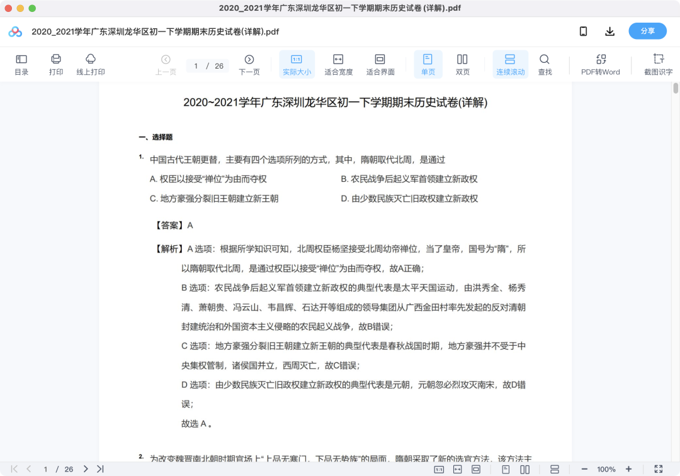Switch to 双页 double page mode
Image resolution: width=680 pixels, height=476 pixels.
click(462, 65)
